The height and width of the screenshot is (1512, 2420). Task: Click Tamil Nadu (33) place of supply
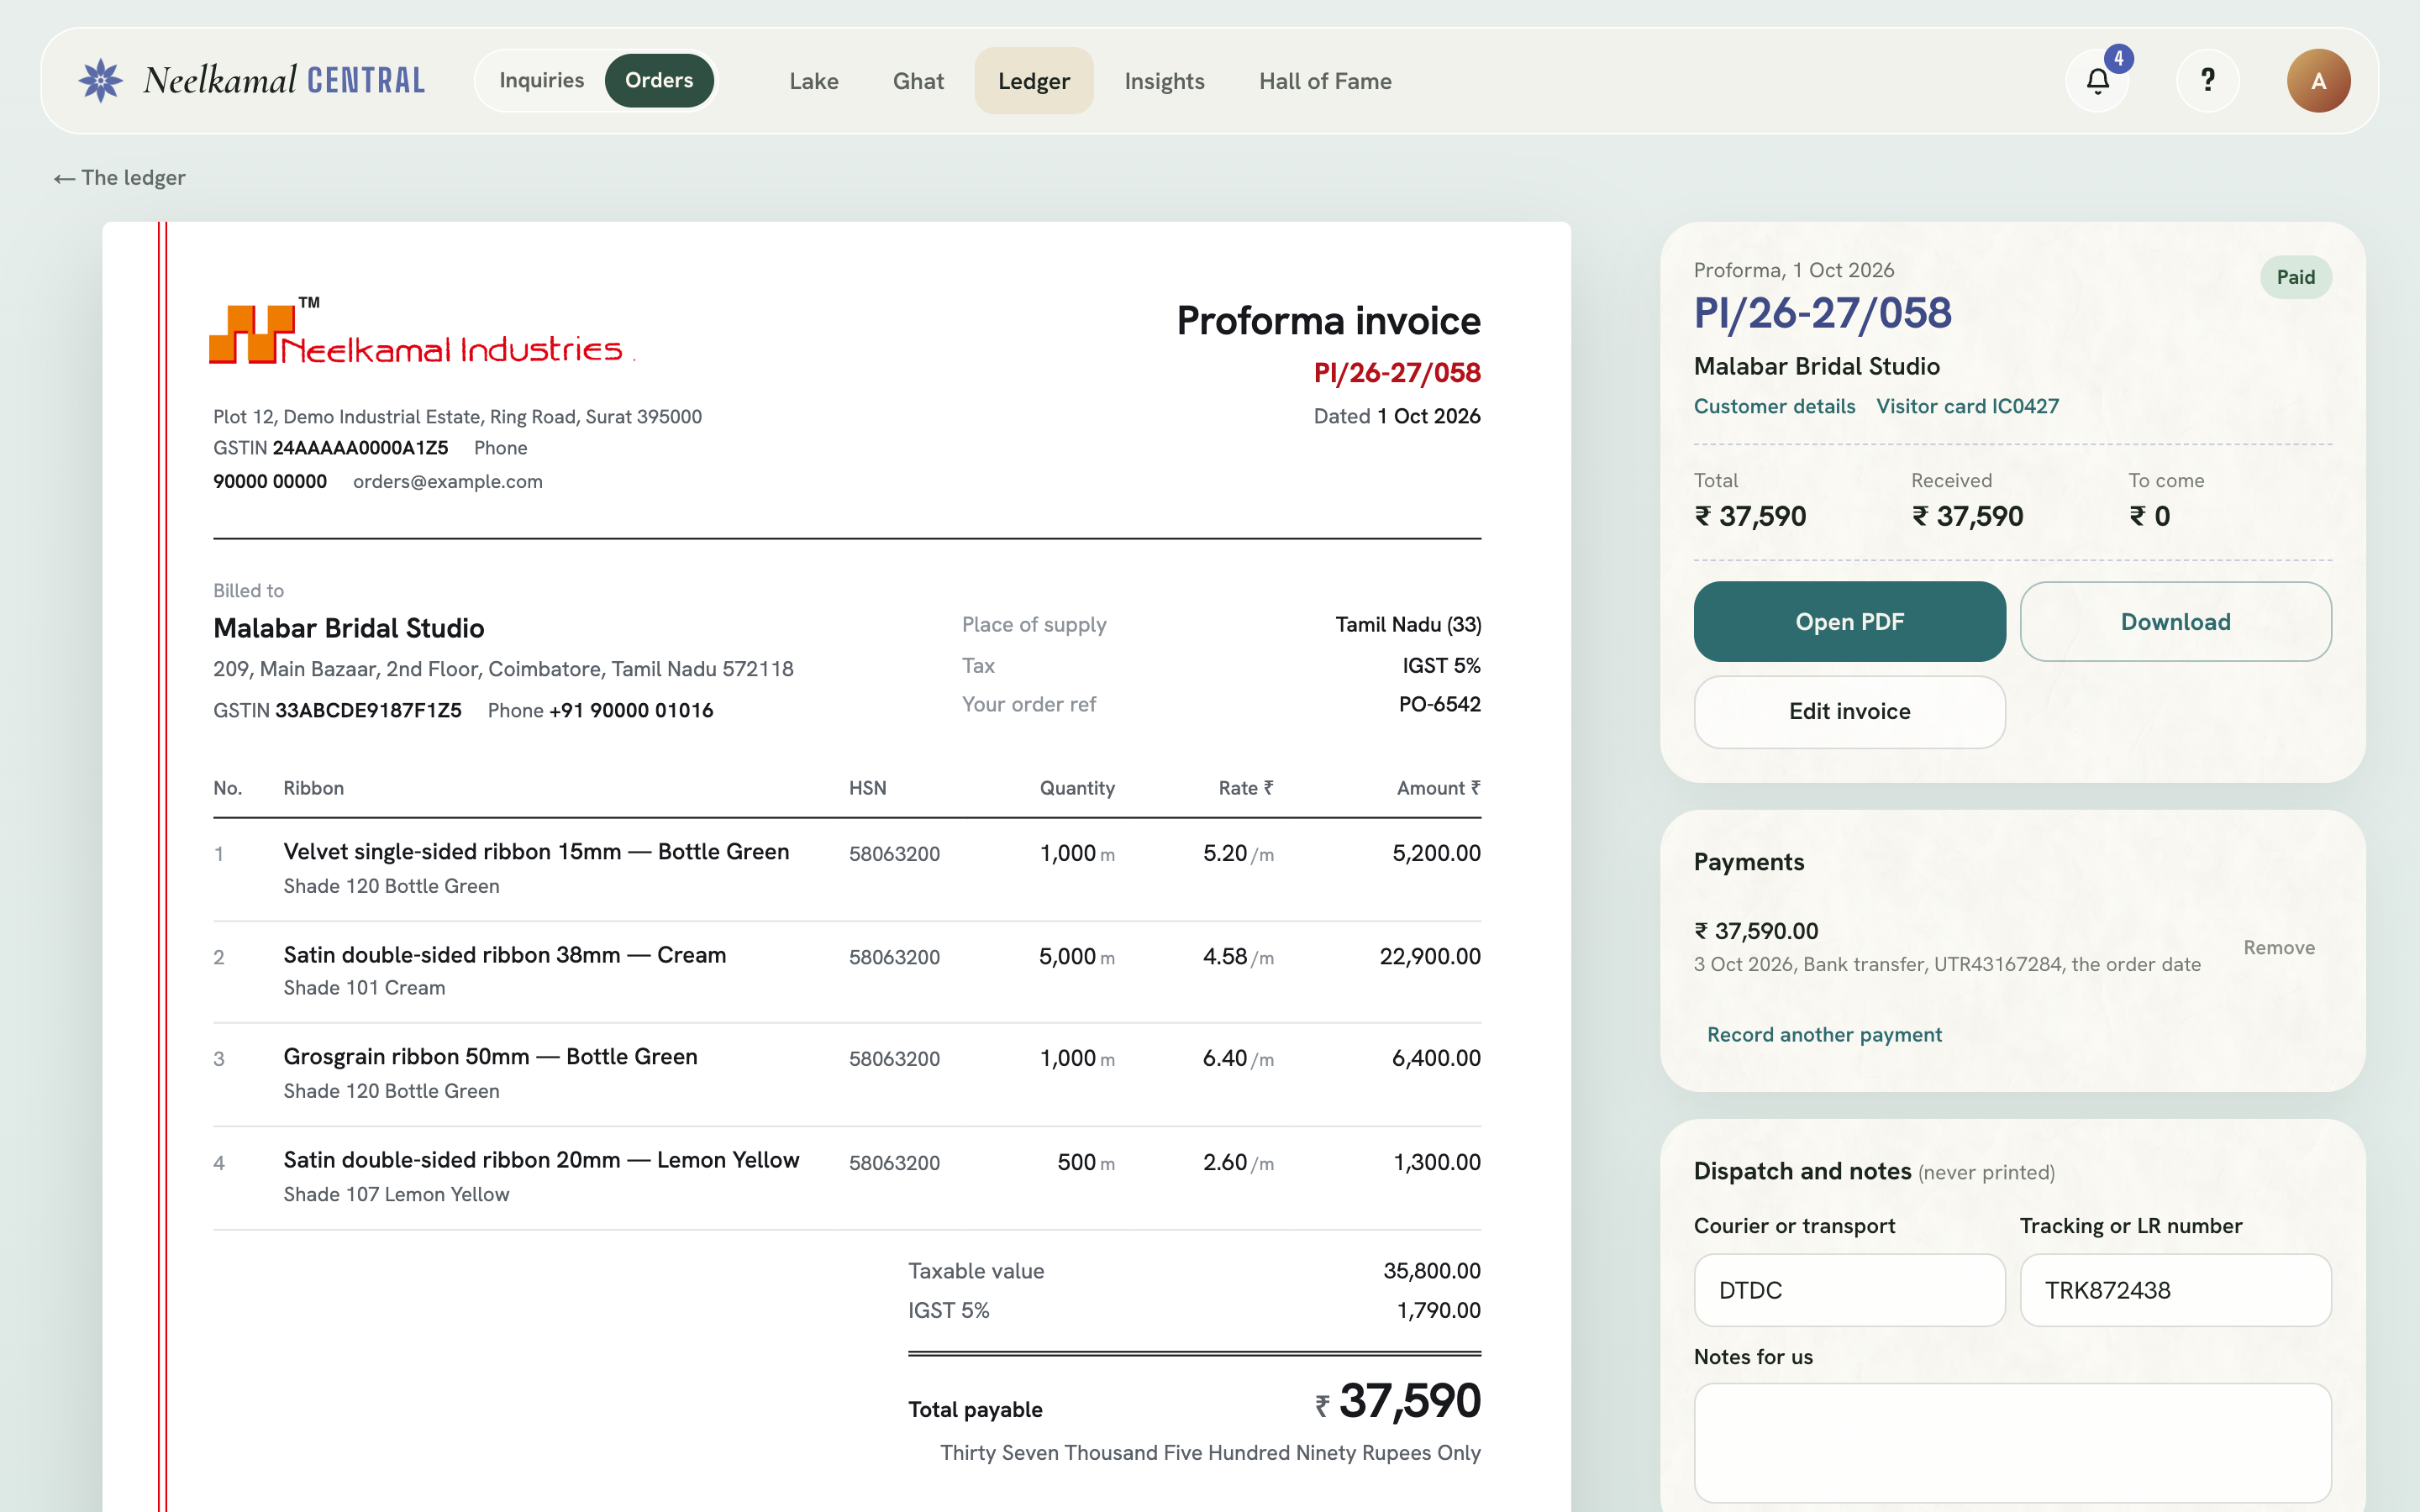pyautogui.click(x=1408, y=625)
